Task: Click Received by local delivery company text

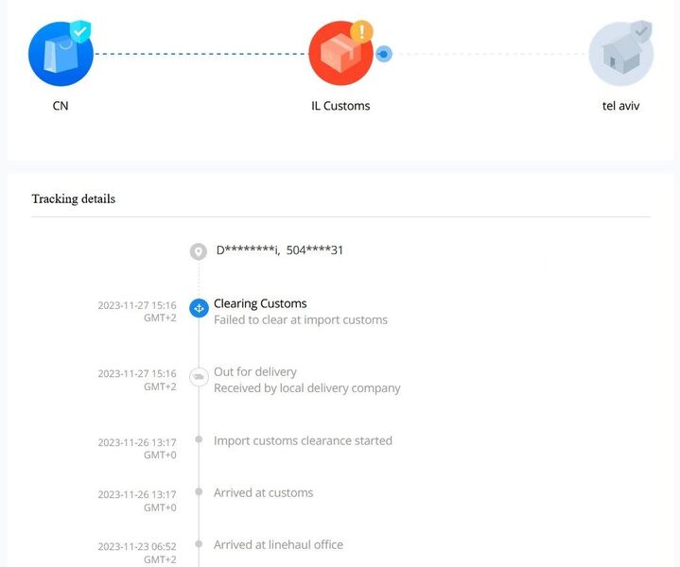Action: click(307, 388)
